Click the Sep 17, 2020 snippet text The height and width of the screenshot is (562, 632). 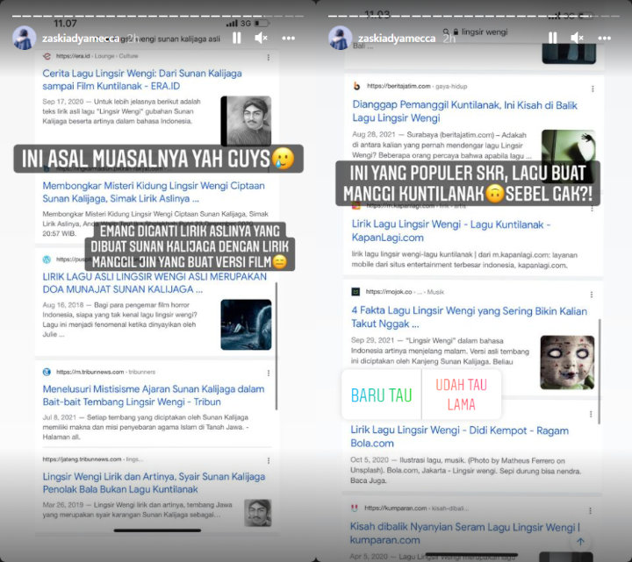tap(122, 111)
